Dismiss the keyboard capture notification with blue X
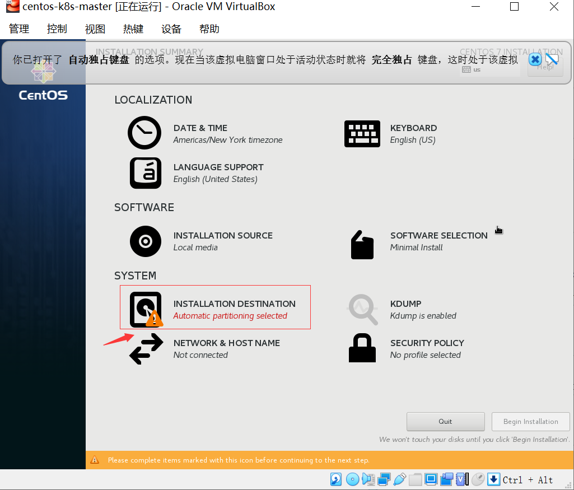The height and width of the screenshot is (490, 574). tap(535, 59)
